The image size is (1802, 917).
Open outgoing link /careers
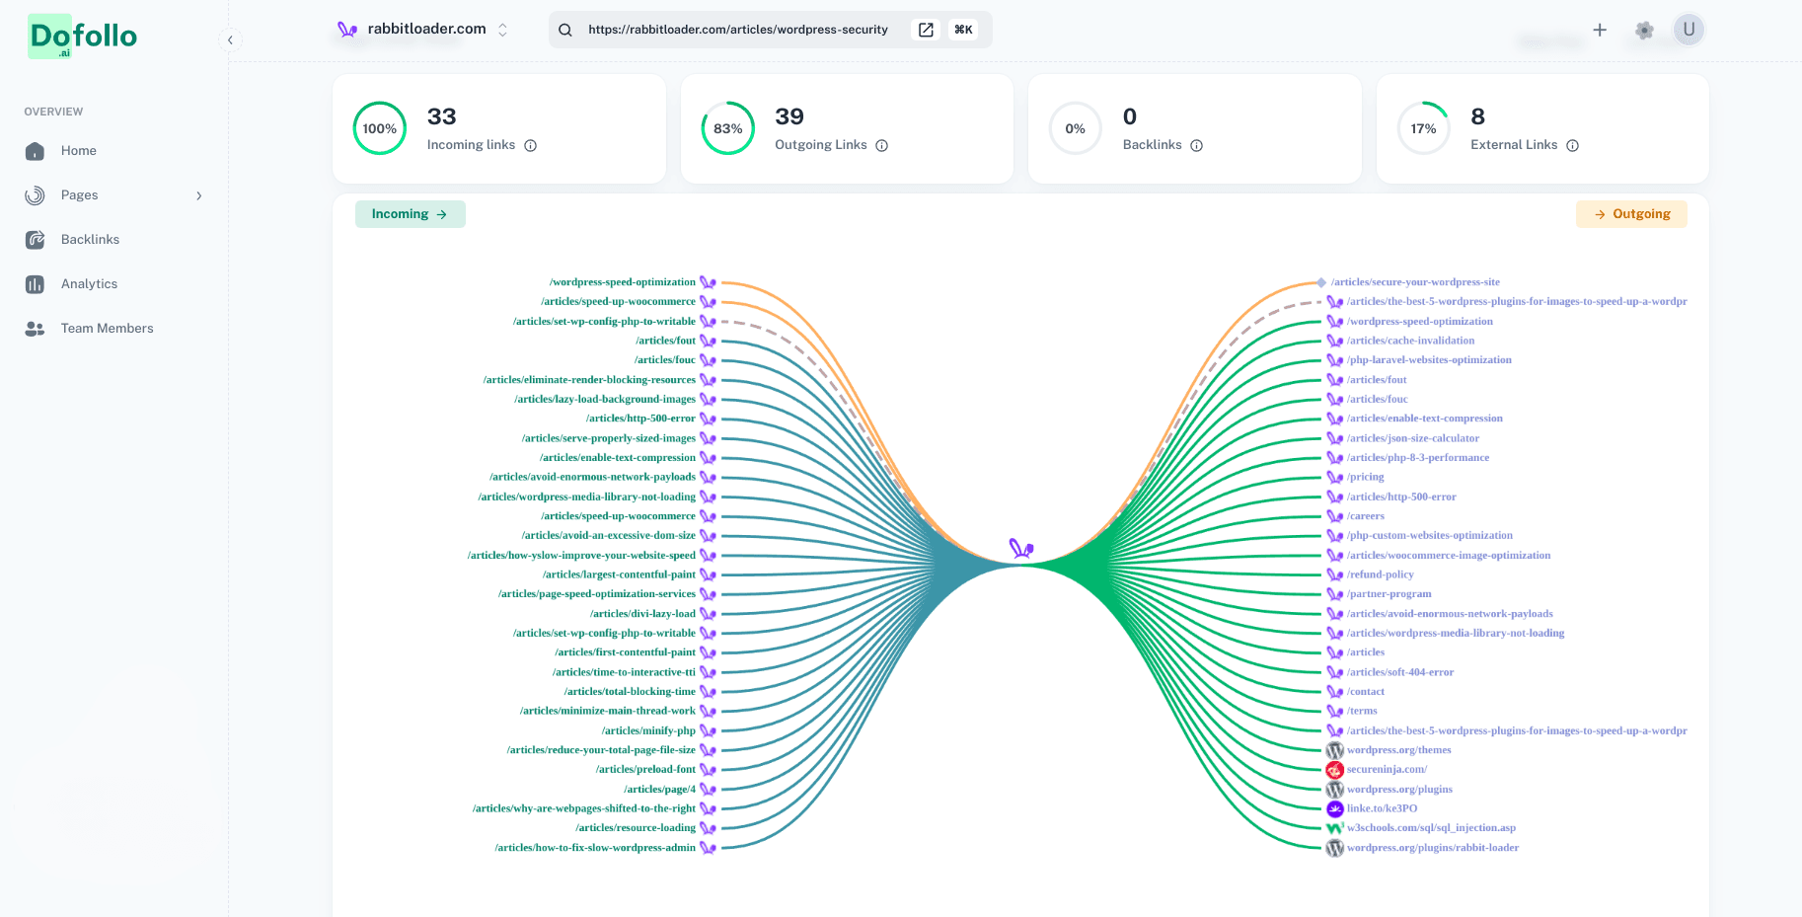pyautogui.click(x=1366, y=516)
